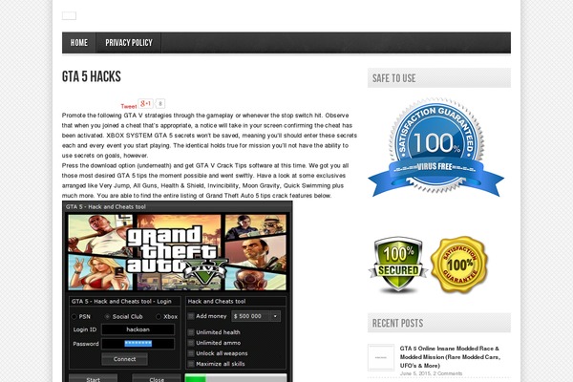Screen dimensions: 573x382
Task: Click the Connect button
Action: tap(124, 359)
